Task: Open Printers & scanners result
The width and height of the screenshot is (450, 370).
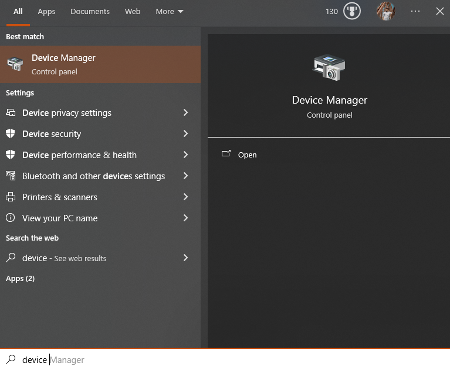Action: [100, 197]
